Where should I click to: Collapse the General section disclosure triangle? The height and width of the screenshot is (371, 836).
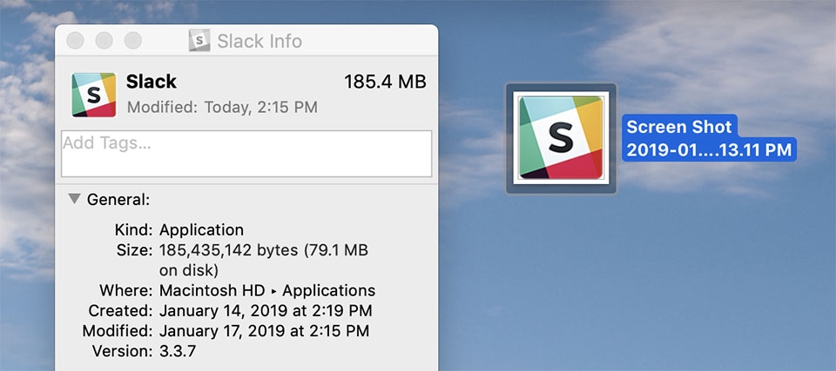(x=74, y=199)
